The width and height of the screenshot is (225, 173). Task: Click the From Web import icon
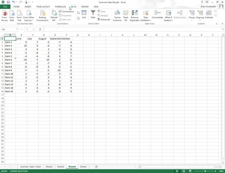click(x=12, y=16)
